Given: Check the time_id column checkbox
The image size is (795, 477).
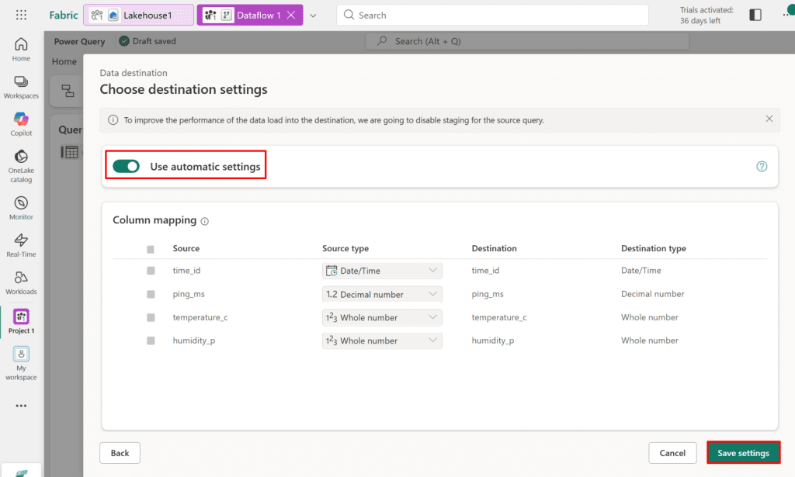Looking at the screenshot, I should point(151,271).
